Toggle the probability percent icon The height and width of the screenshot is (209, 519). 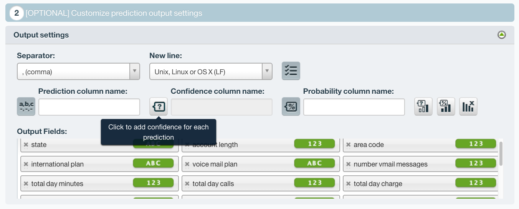pos(291,106)
